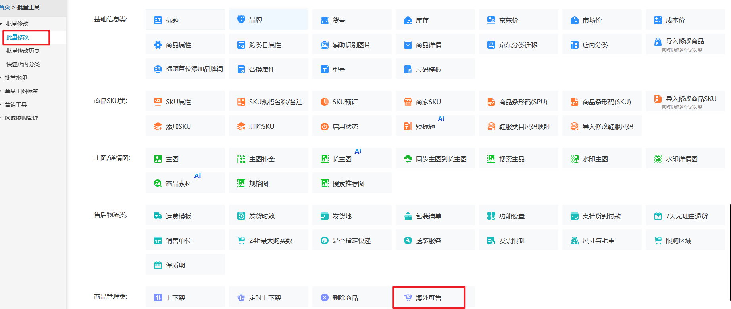This screenshot has width=731, height=309.
Task: Open the 保质期 calendar icon
Action: (x=158, y=265)
